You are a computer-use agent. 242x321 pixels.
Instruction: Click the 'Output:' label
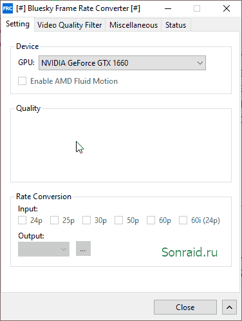point(31,236)
